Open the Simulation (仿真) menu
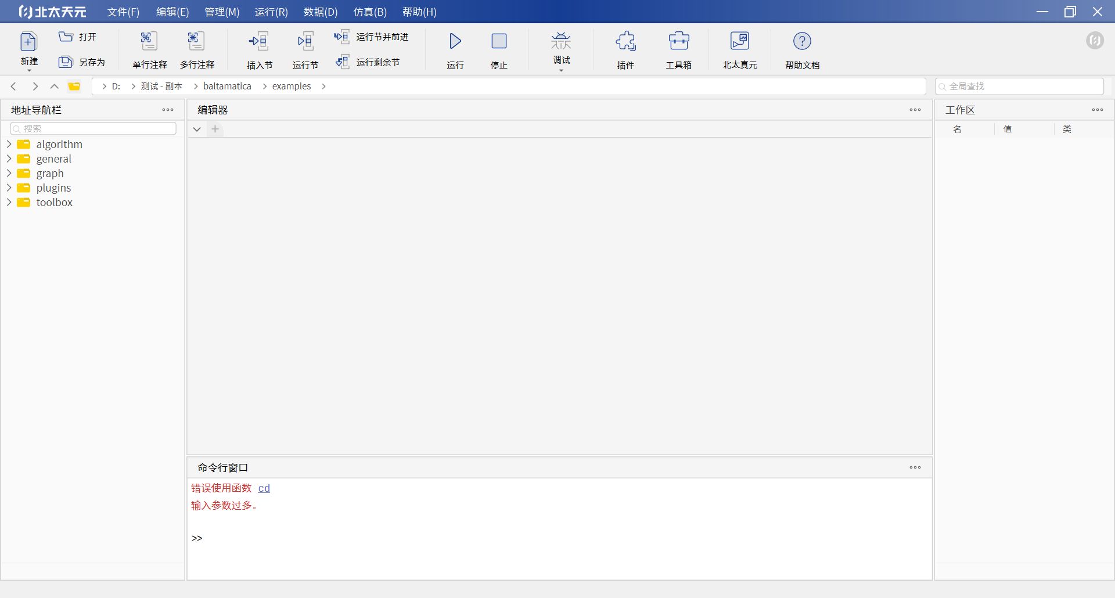Image resolution: width=1115 pixels, height=598 pixels. click(x=370, y=12)
